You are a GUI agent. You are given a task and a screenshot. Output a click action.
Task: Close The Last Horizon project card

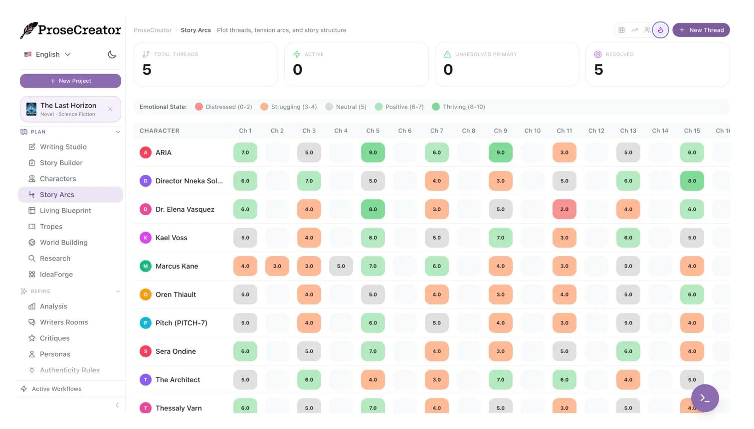(x=110, y=109)
